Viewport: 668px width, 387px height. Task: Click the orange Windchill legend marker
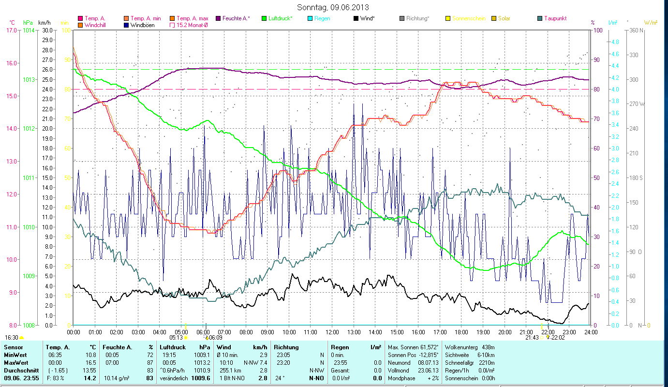(x=80, y=25)
